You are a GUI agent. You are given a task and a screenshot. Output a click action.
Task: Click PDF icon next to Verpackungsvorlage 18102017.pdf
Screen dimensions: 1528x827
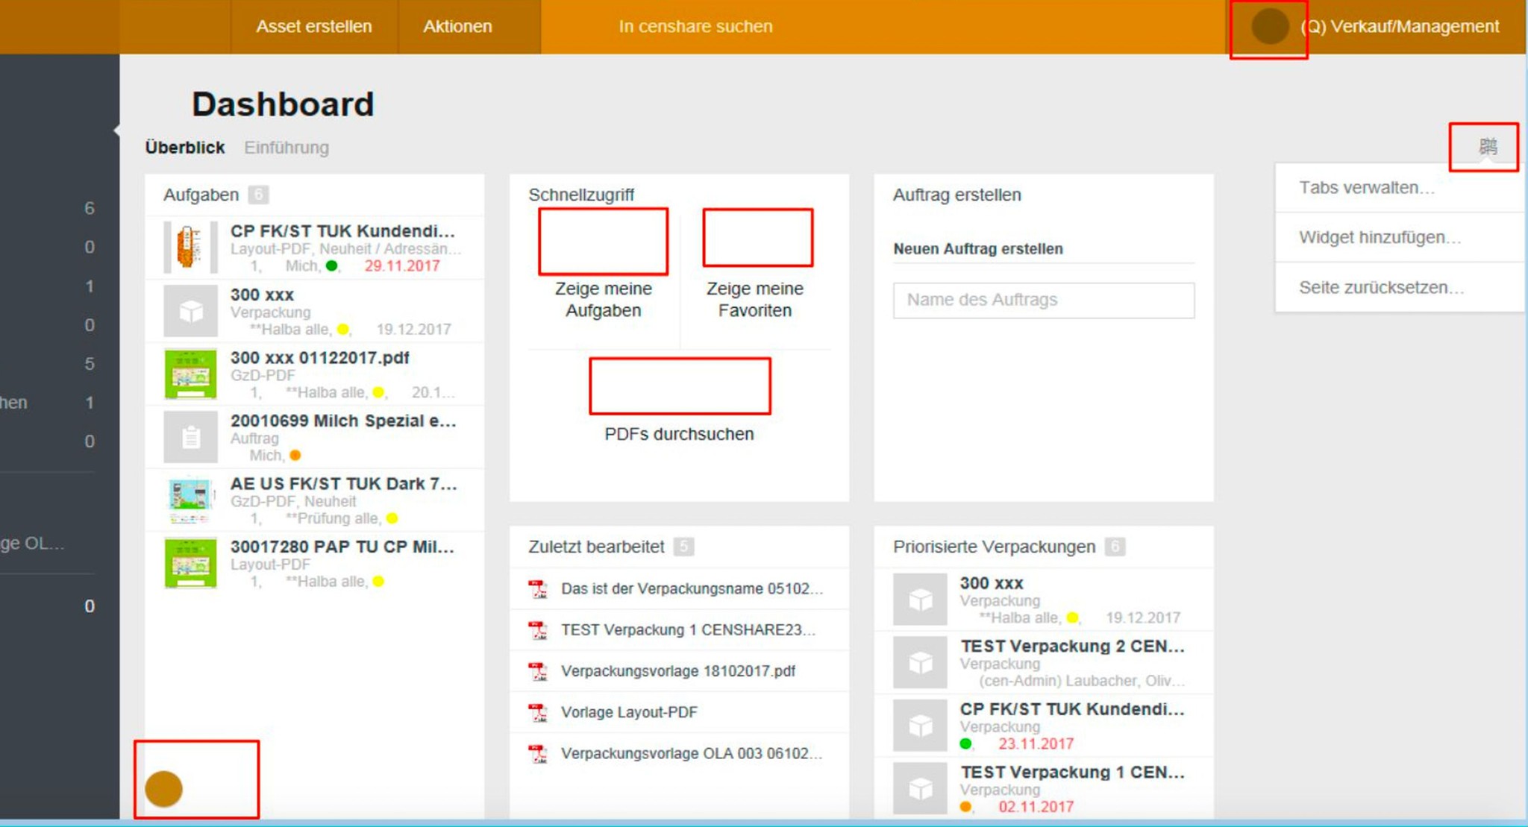point(538,671)
